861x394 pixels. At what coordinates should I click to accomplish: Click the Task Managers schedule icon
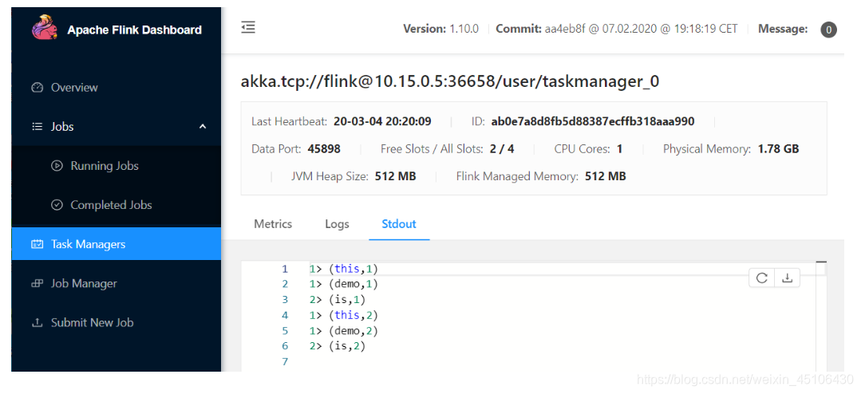[x=37, y=244]
